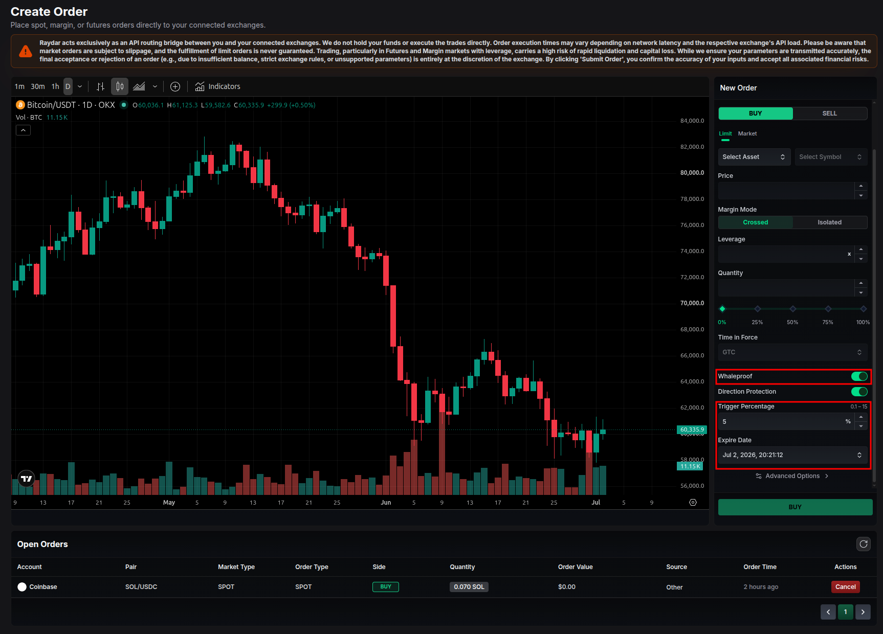
Task: Click the warning triangle icon in the disclaimer
Action: coord(25,51)
